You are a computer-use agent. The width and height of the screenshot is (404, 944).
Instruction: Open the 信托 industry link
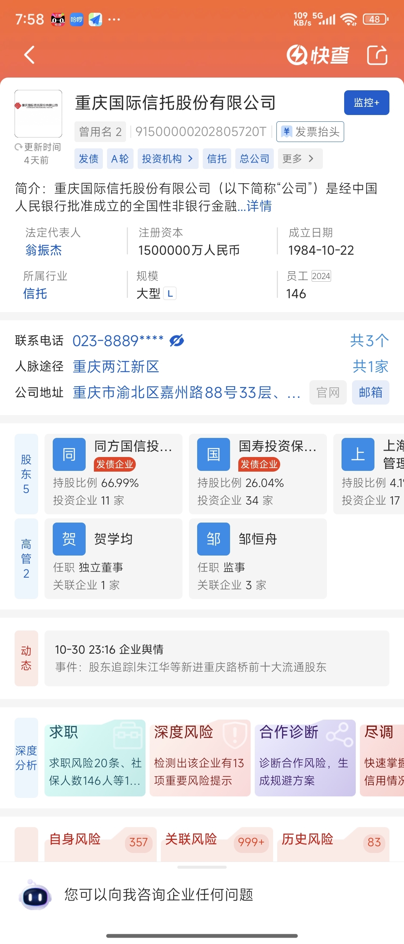pos(35,294)
